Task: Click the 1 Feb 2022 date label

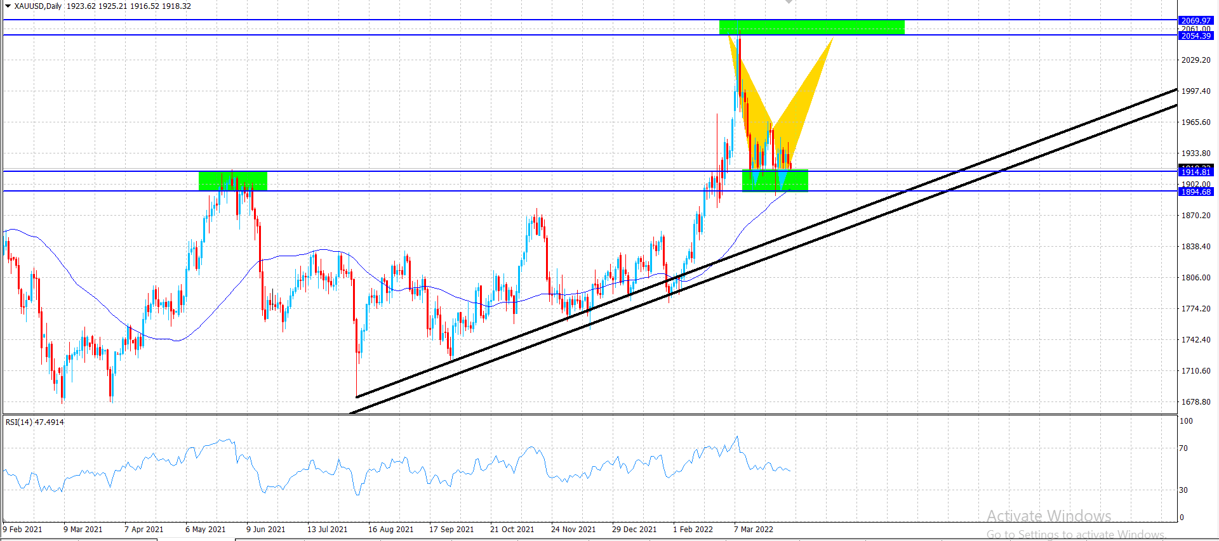Action: pyautogui.click(x=693, y=530)
